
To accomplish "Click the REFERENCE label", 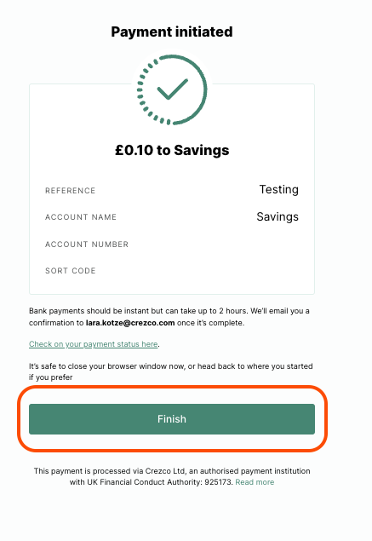I will point(71,191).
